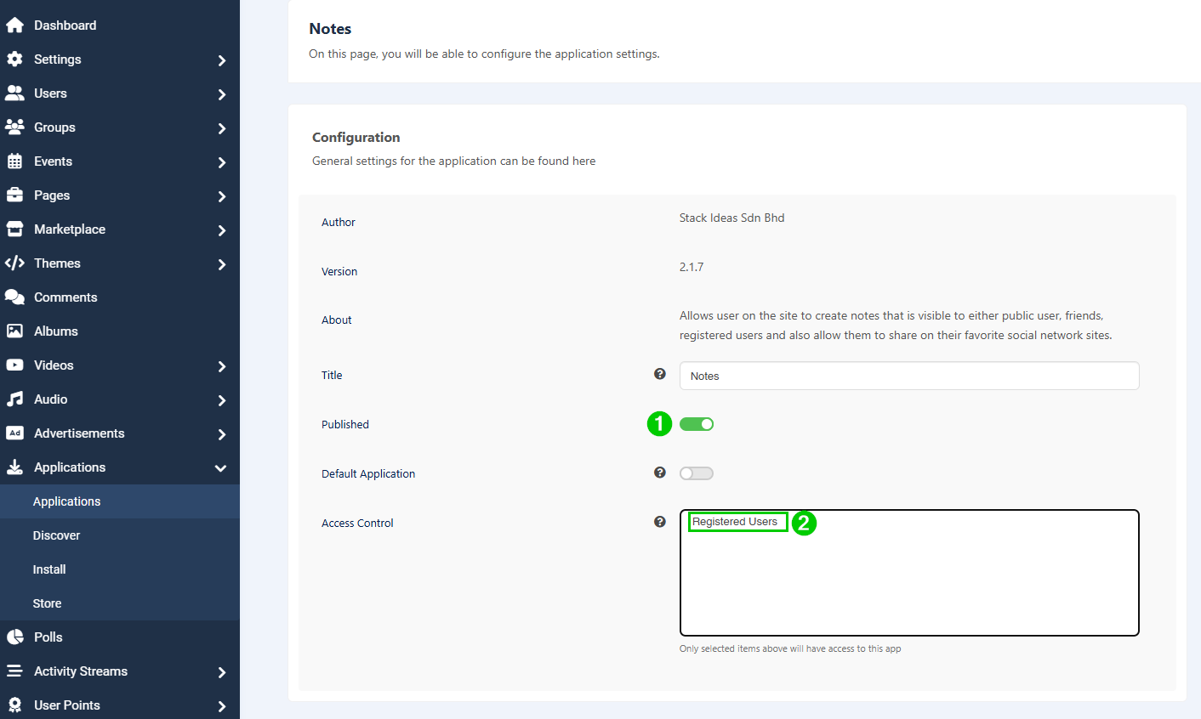Viewport: 1201px width, 719px height.
Task: Select the Albums picture icon
Action: (14, 331)
